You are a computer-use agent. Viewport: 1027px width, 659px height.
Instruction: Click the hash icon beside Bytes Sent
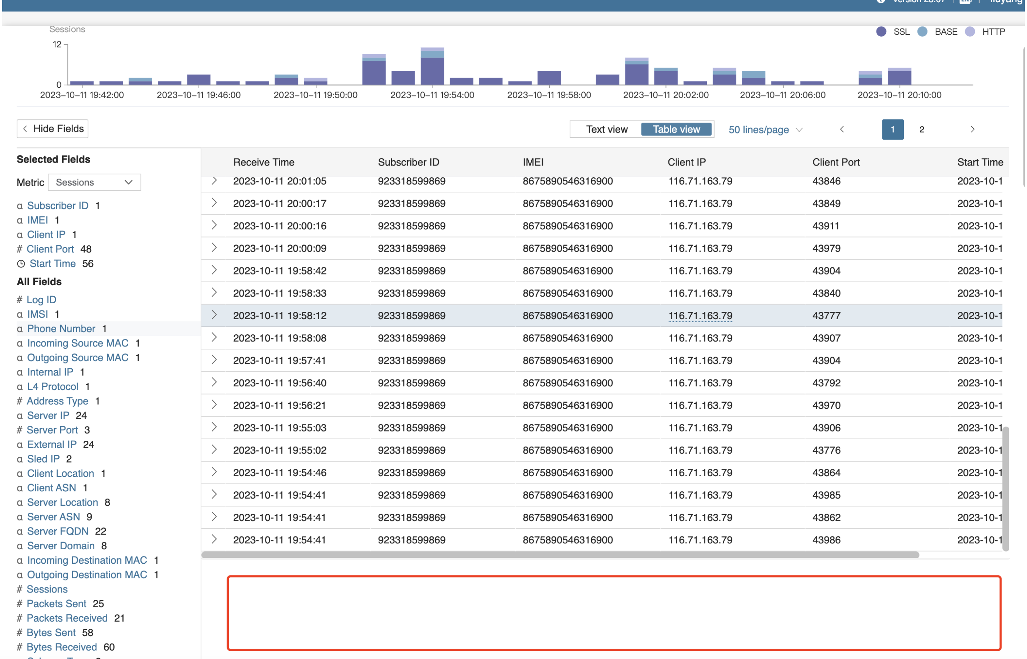tap(19, 632)
